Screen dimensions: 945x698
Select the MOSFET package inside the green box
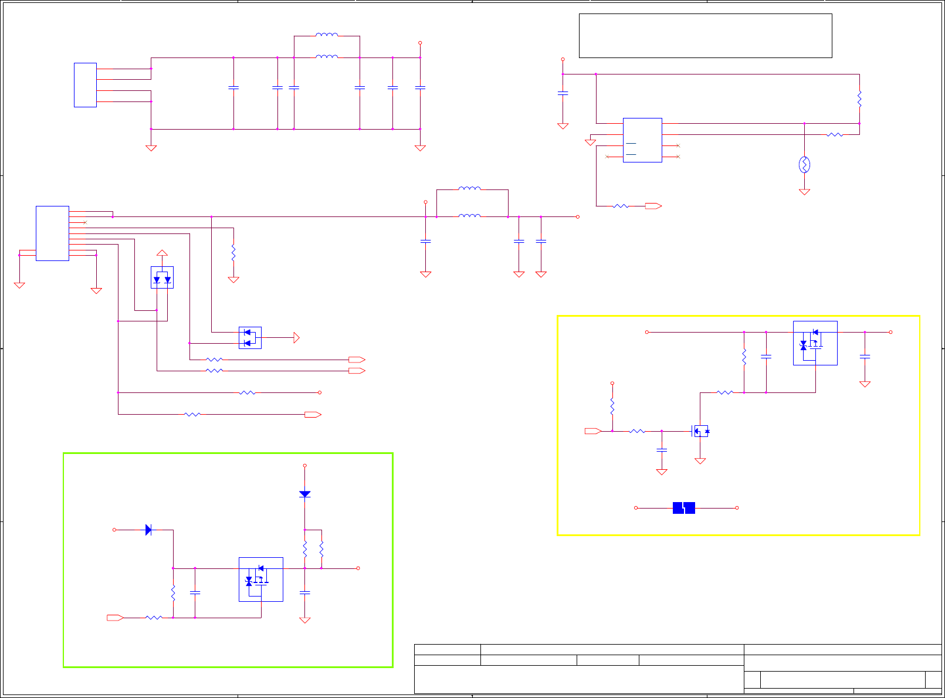(x=261, y=580)
